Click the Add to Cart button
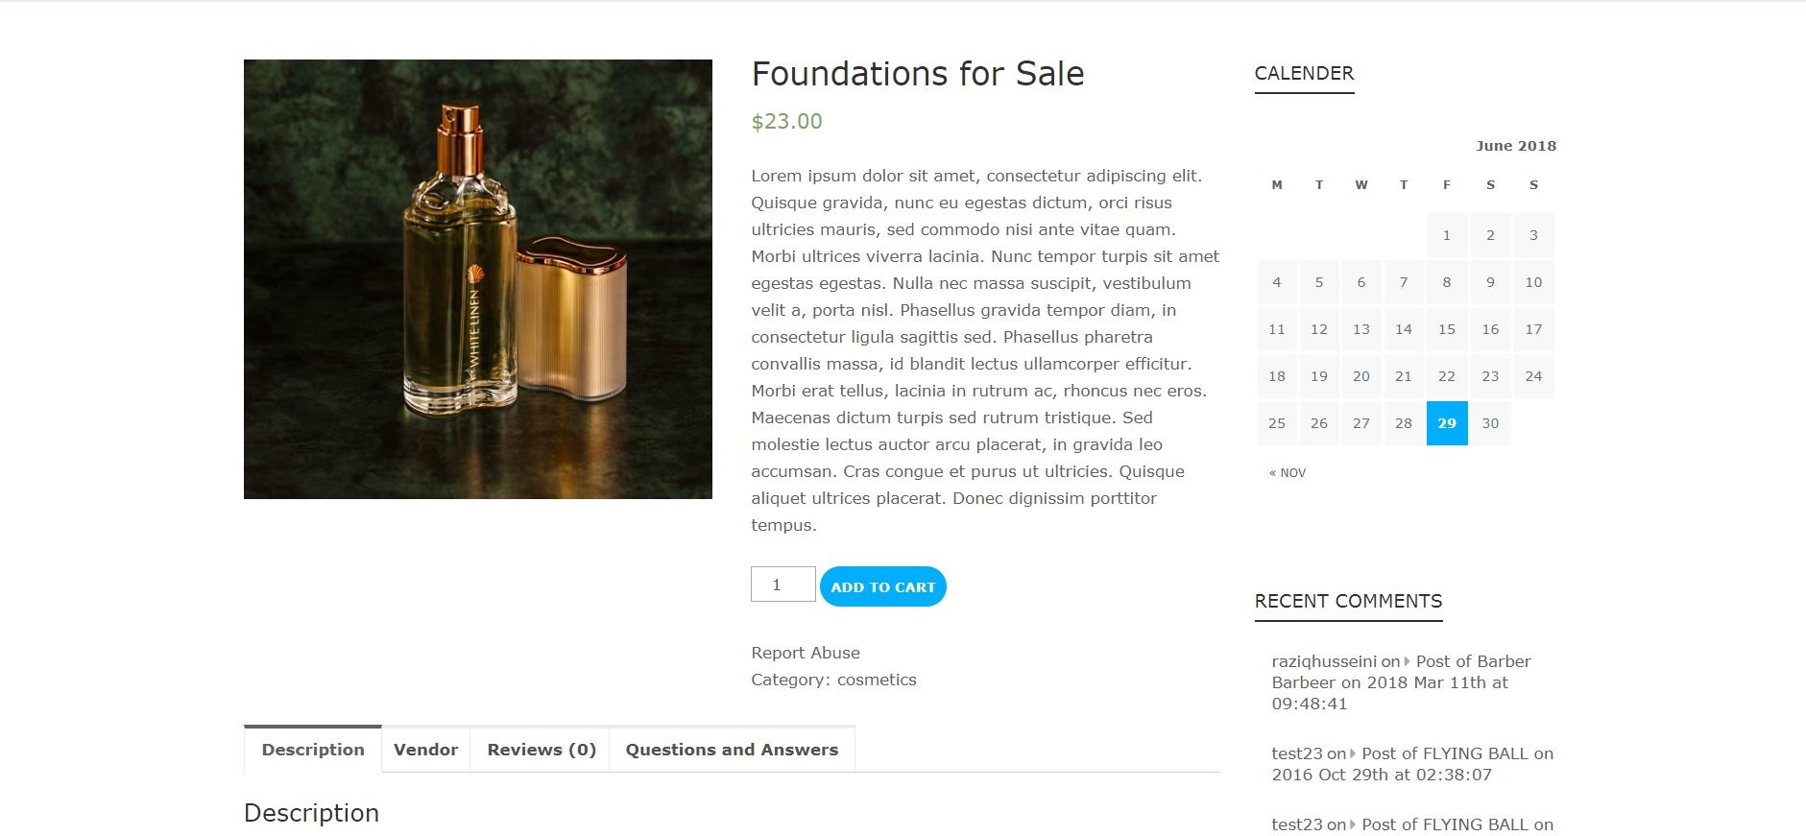 [882, 586]
